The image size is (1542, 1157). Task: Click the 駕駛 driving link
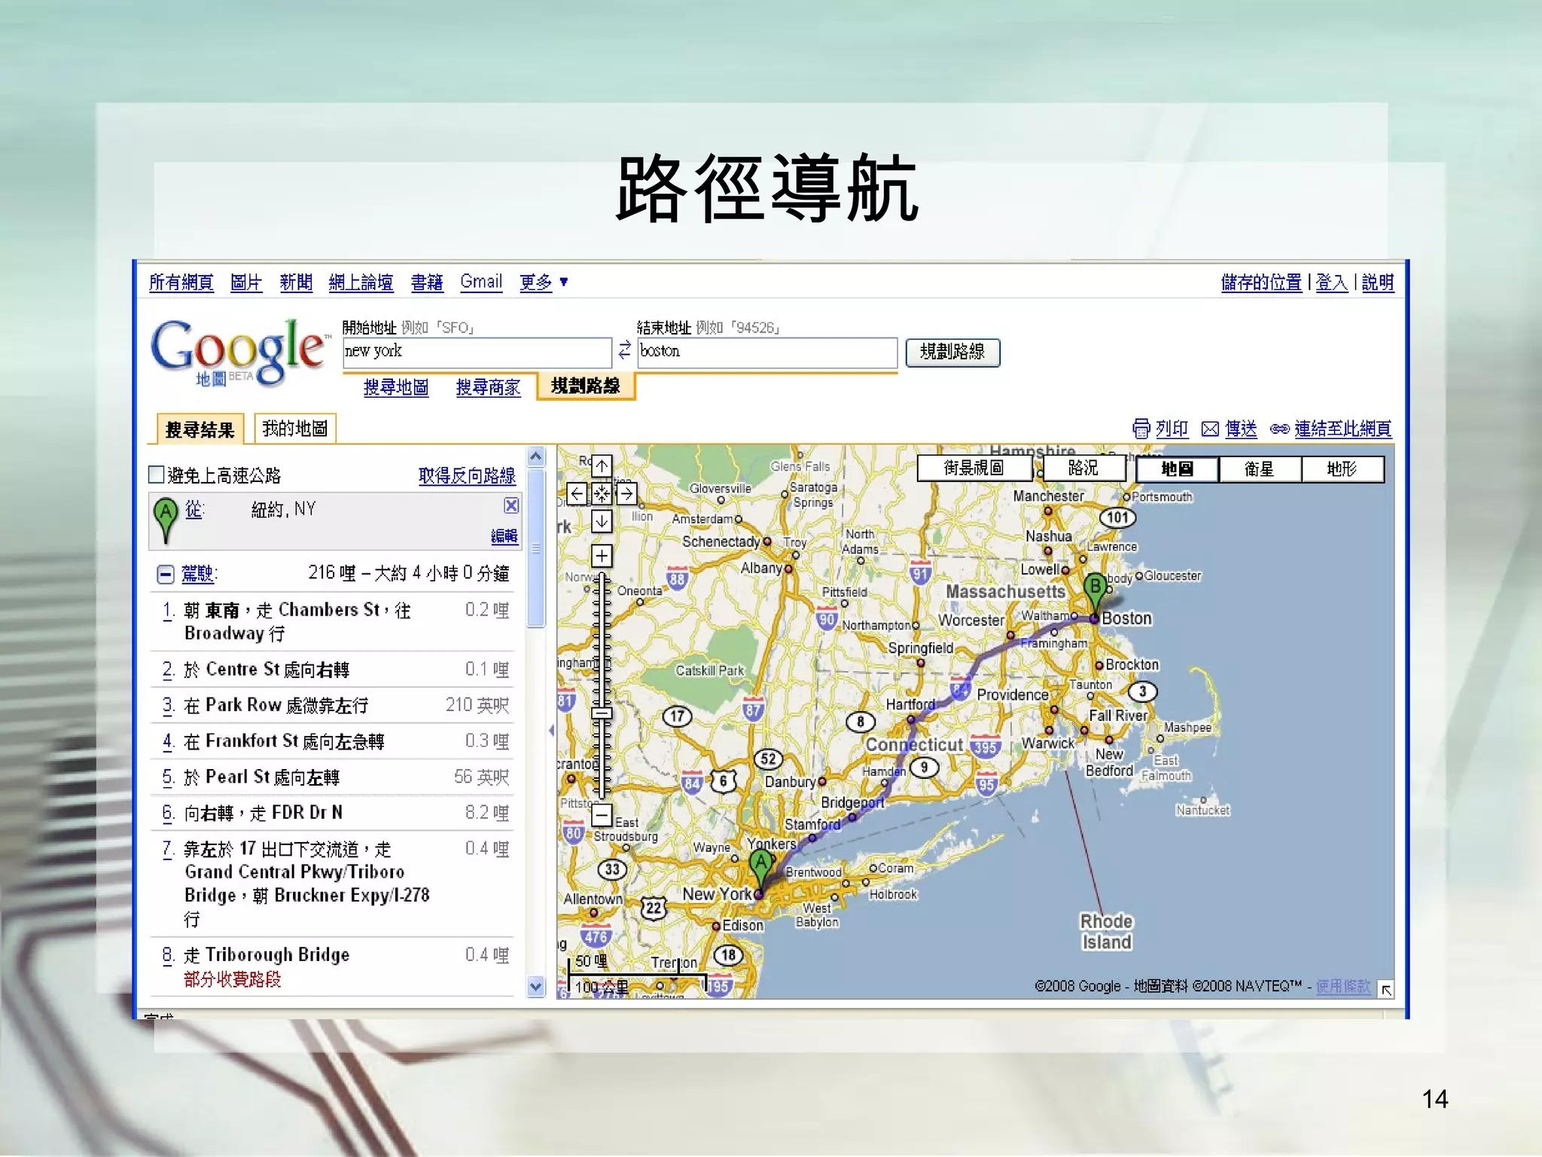(x=198, y=574)
